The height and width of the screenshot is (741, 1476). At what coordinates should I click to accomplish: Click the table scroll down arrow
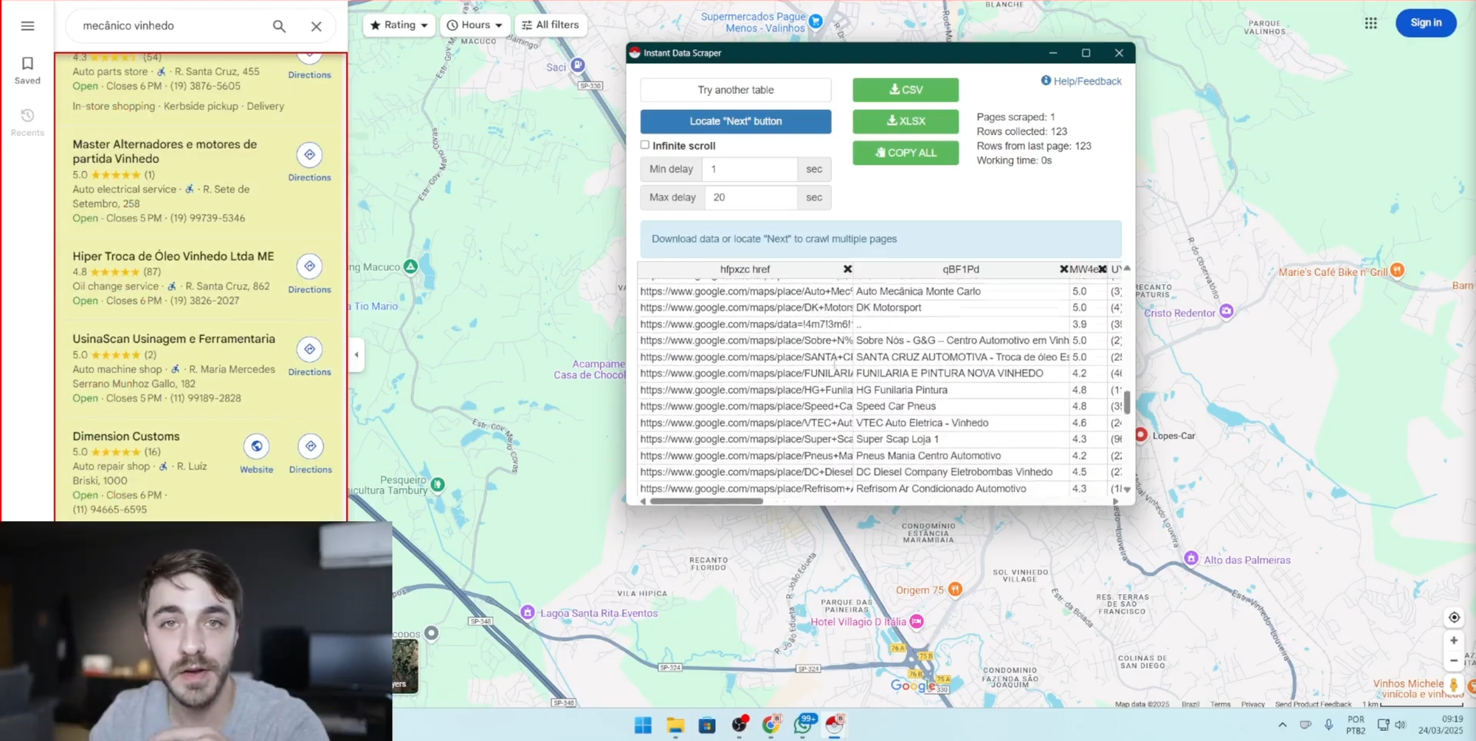pos(1127,489)
